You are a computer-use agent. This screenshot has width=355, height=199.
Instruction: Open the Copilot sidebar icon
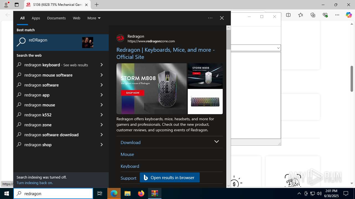[x=349, y=15]
